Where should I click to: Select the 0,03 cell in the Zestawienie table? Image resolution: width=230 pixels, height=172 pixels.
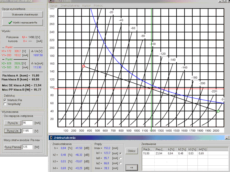pyautogui.click(x=191, y=153)
